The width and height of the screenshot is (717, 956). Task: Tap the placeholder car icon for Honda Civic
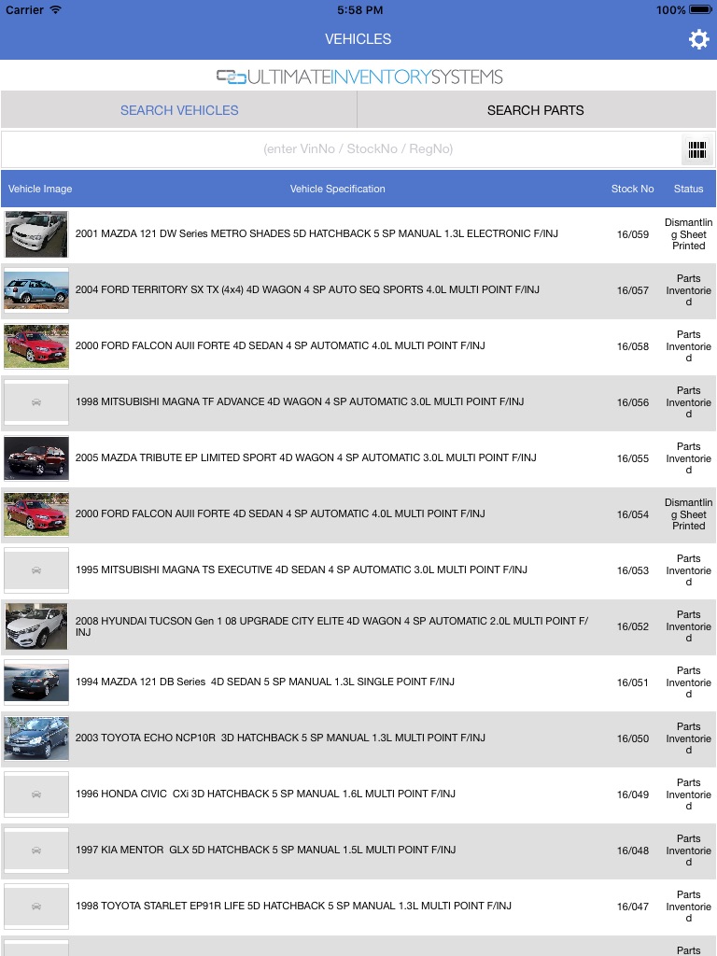pyautogui.click(x=36, y=795)
